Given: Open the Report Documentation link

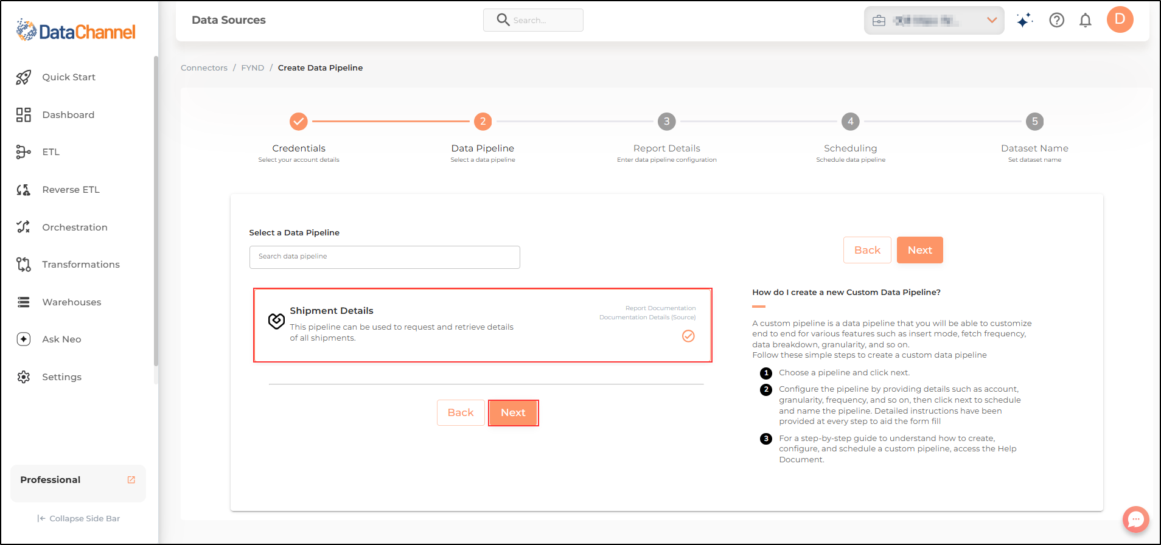Looking at the screenshot, I should [x=660, y=308].
